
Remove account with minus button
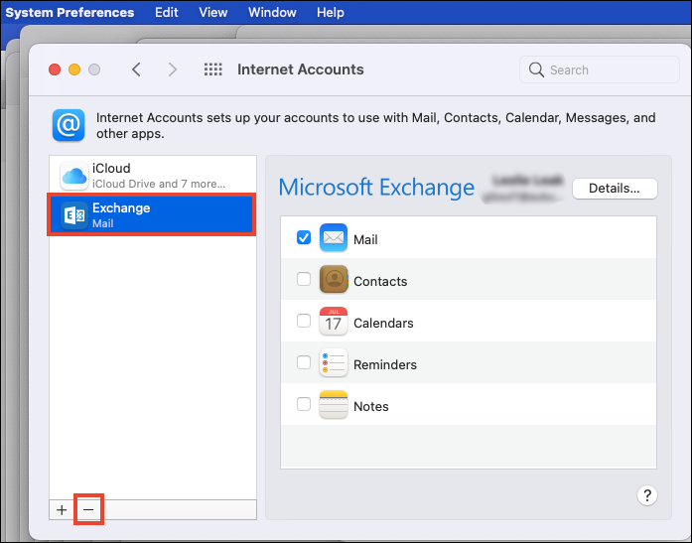pos(88,509)
